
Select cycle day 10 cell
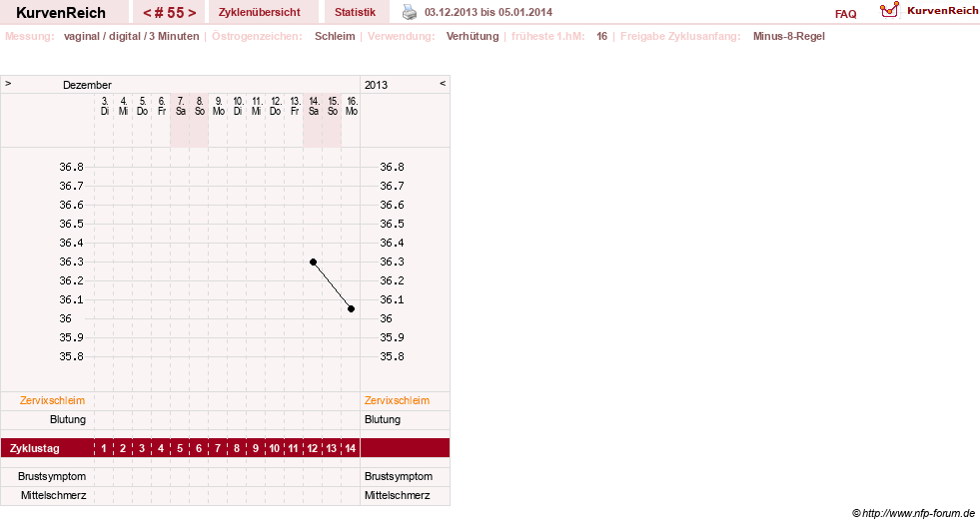(x=275, y=448)
